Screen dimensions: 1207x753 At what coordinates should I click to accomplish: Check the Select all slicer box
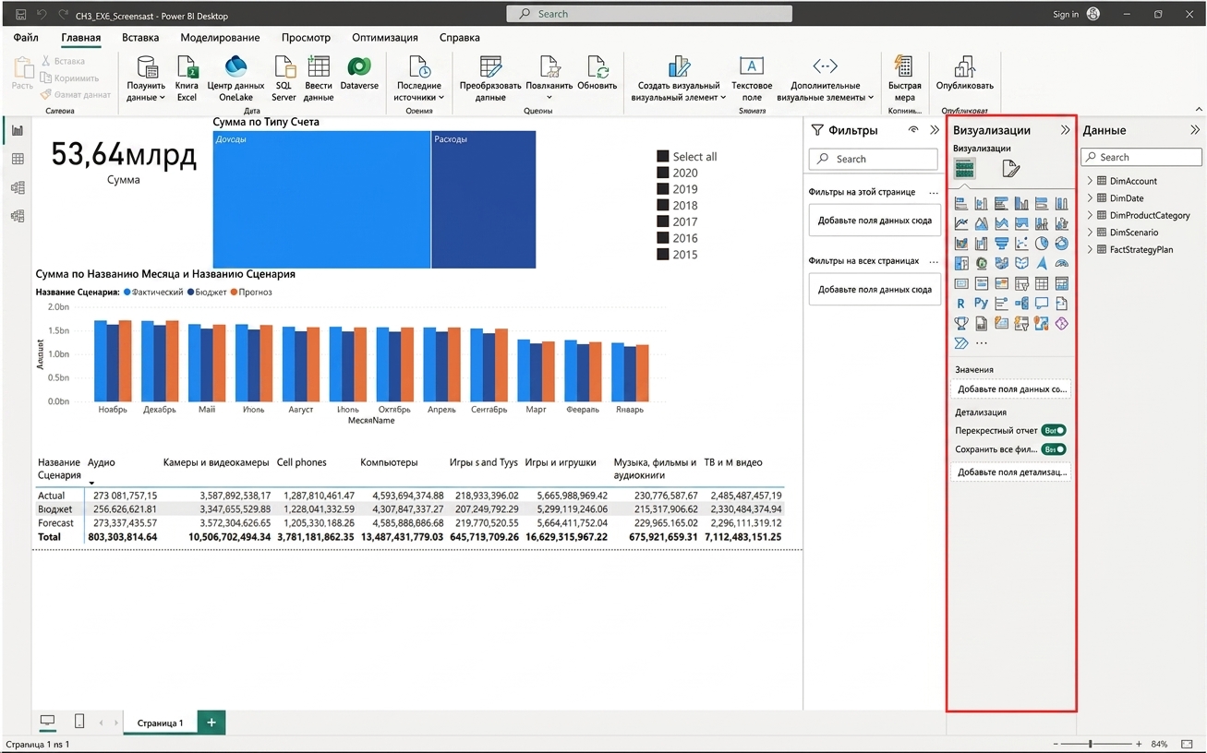[x=662, y=157]
